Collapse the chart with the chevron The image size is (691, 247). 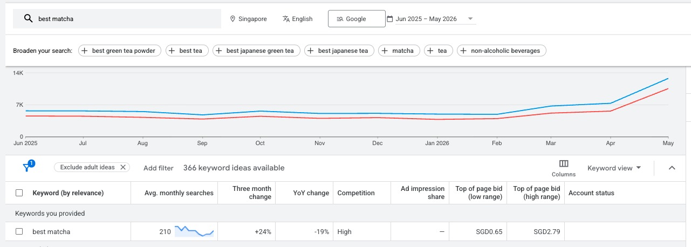coord(672,168)
